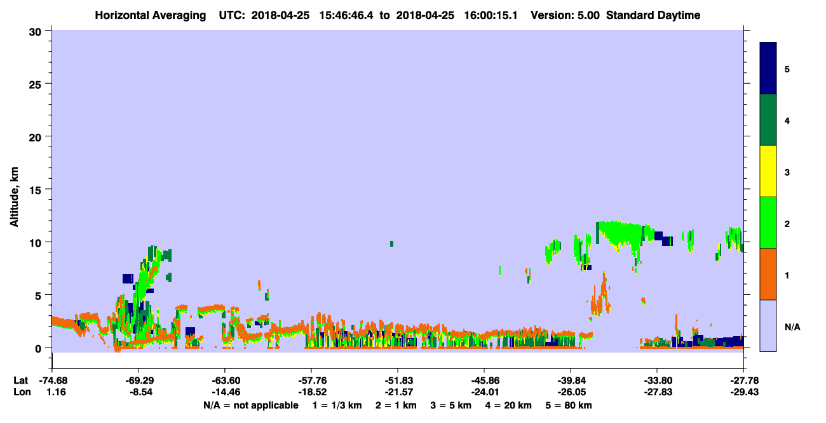
Task: Click the legend note '1 = 1/3 km'
Action: click(x=337, y=405)
